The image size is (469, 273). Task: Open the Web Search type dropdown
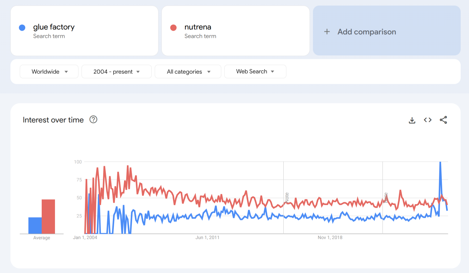click(255, 72)
